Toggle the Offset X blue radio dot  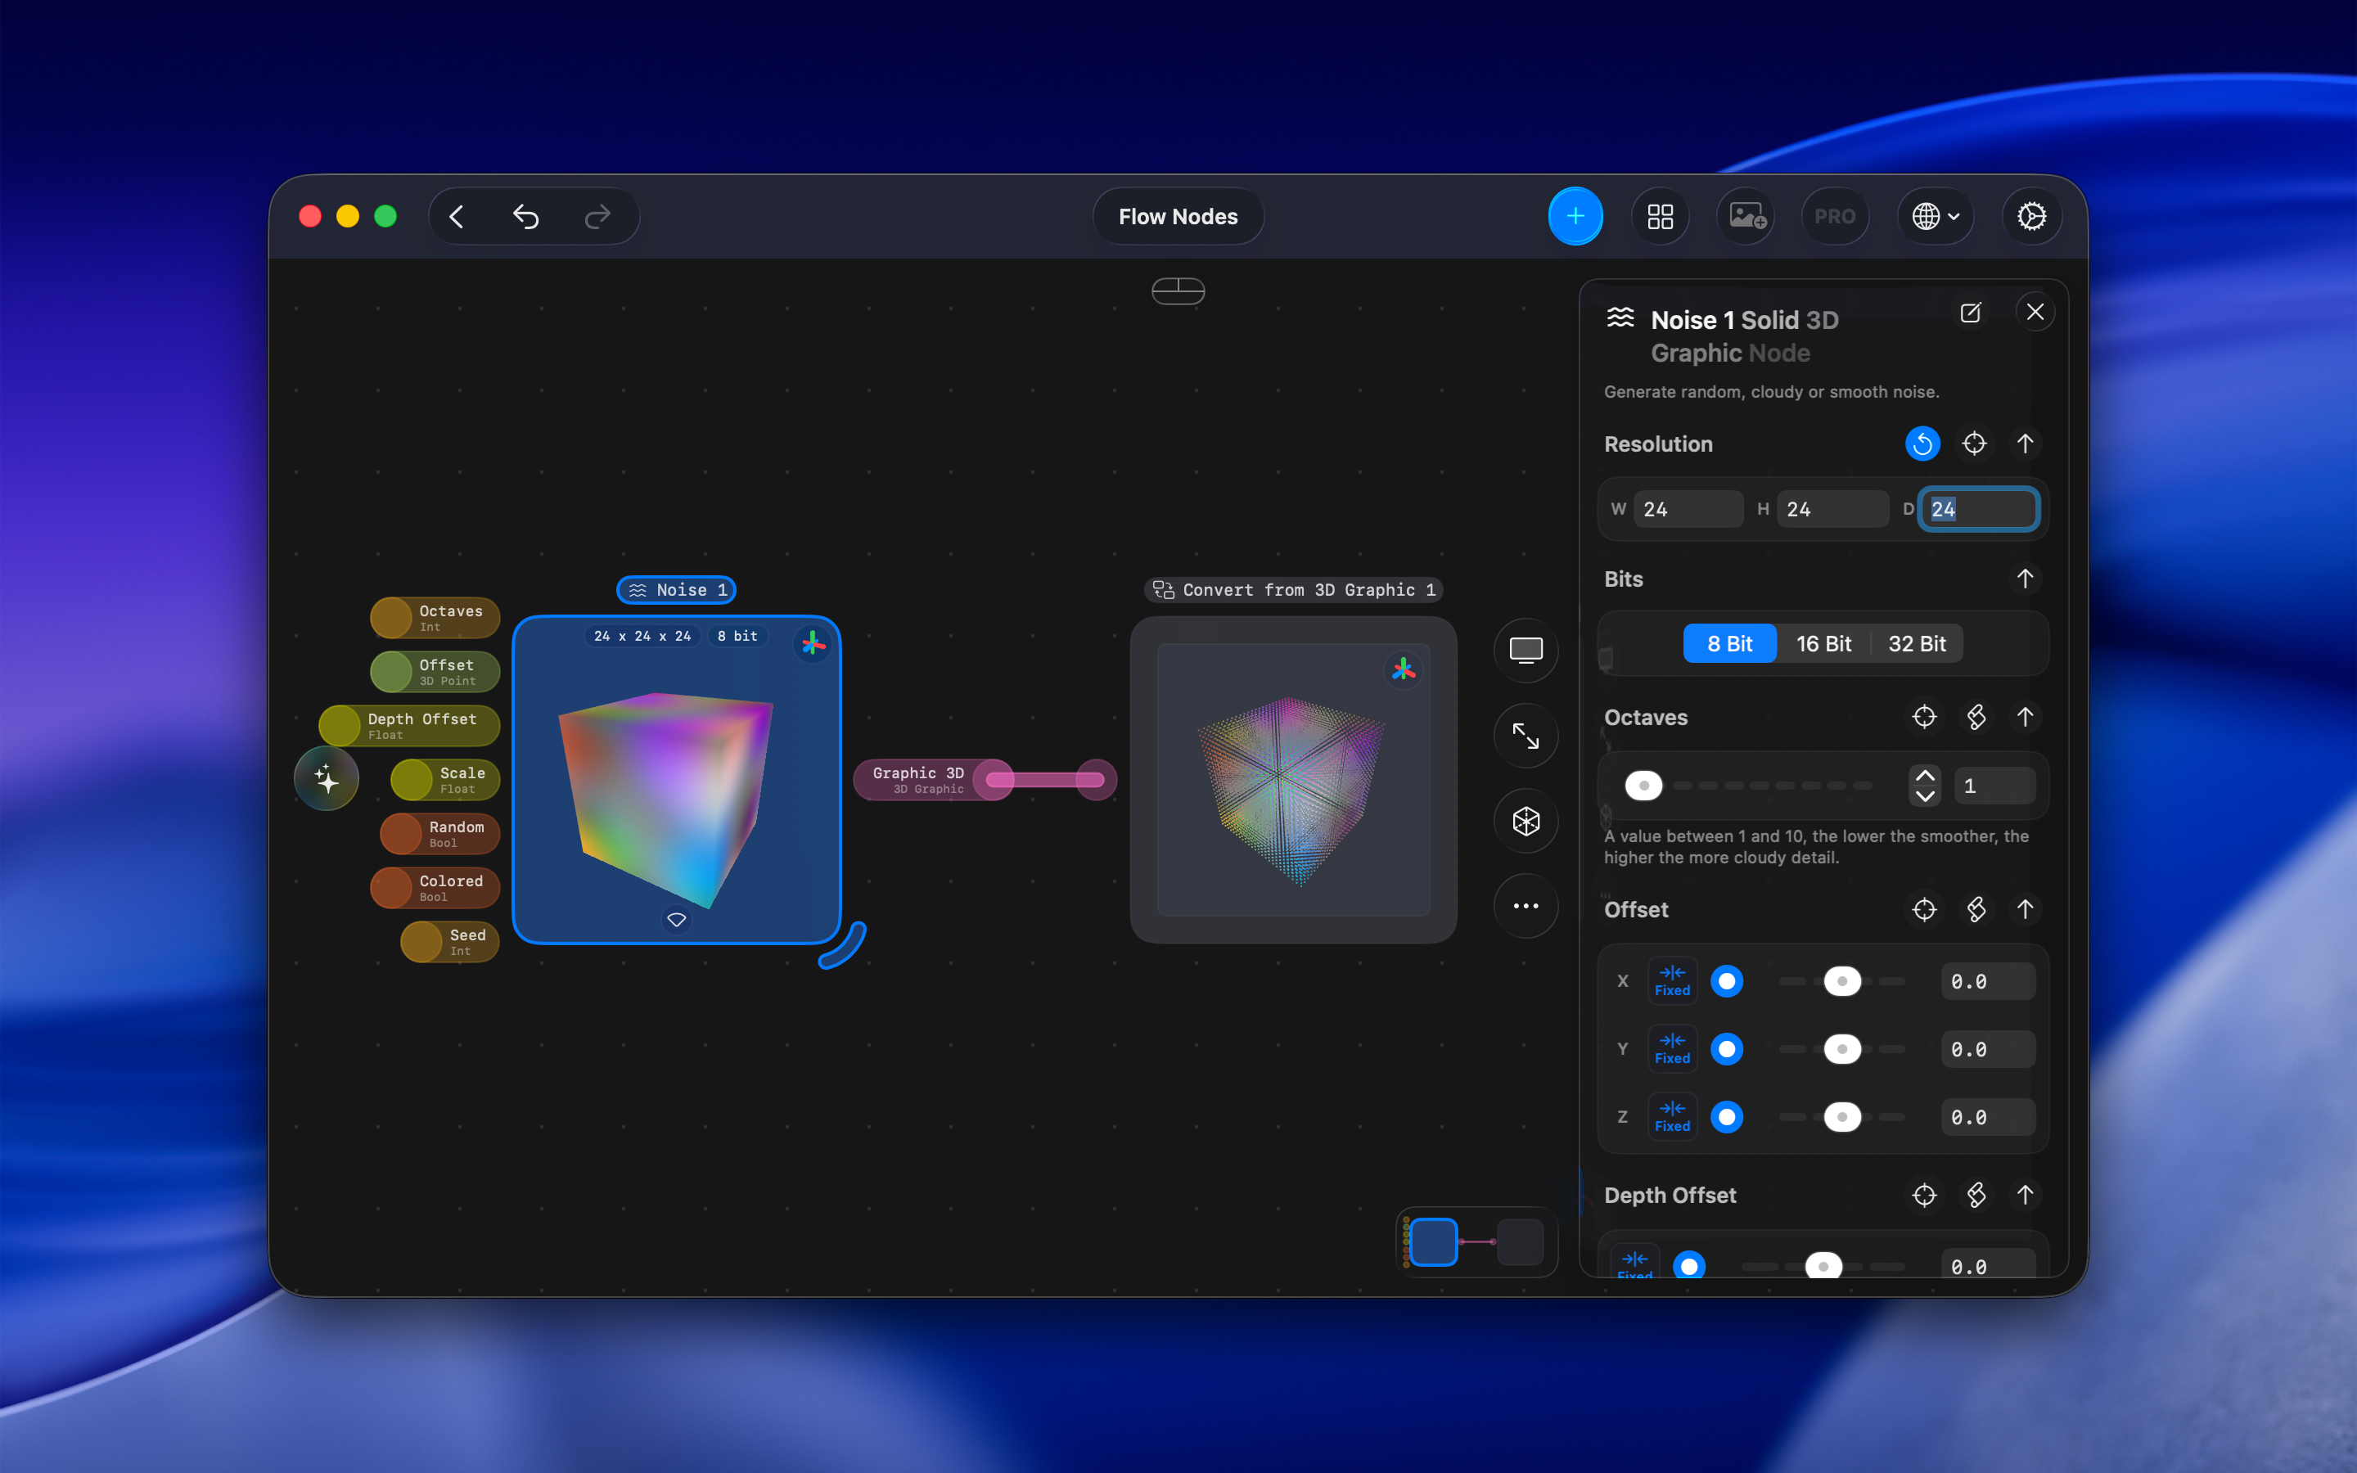coord(1727,981)
